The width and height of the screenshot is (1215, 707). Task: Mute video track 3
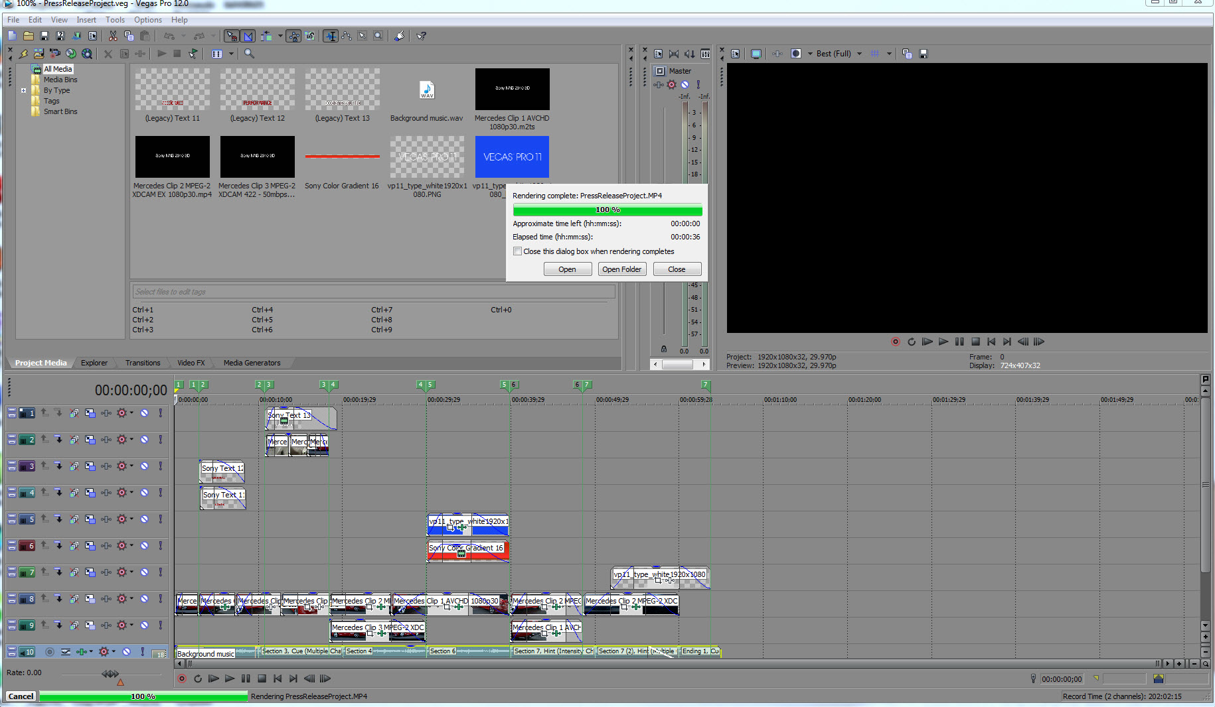(144, 466)
